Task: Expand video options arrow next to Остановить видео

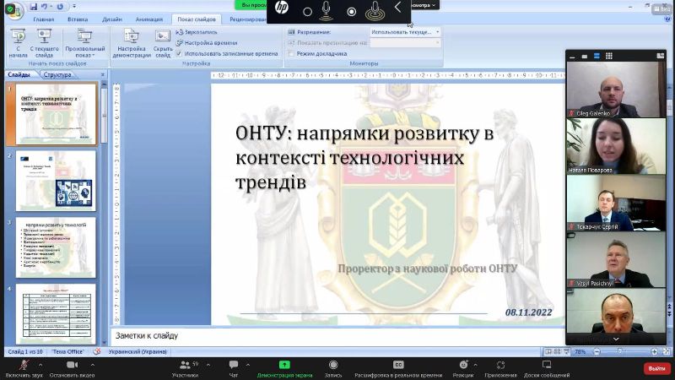Action: pos(93,365)
